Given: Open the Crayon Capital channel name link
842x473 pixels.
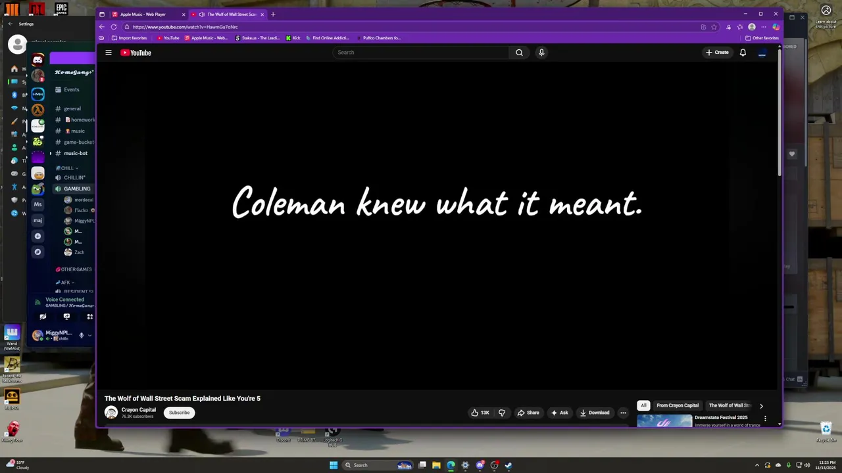Looking at the screenshot, I should tap(139, 410).
